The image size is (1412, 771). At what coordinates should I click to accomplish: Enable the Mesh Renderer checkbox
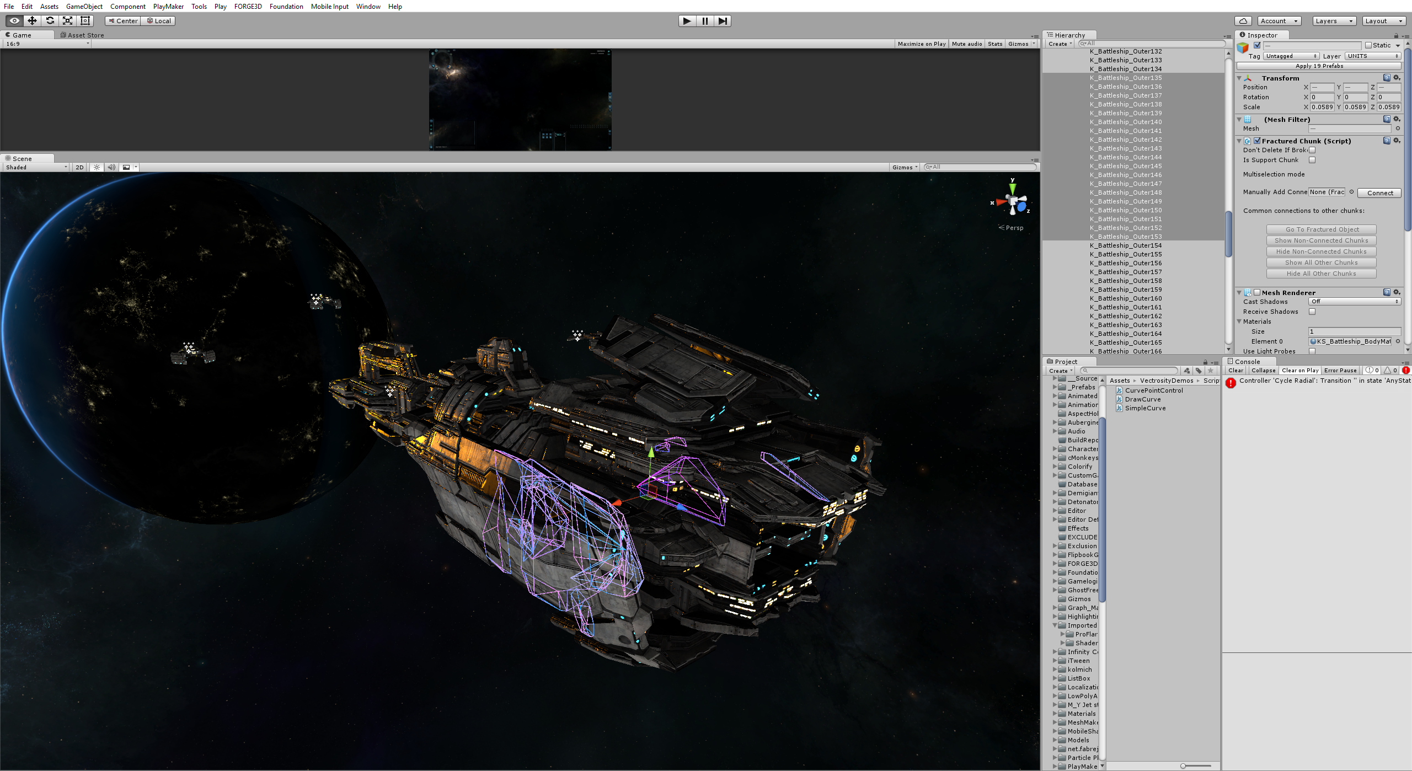pyautogui.click(x=1257, y=292)
